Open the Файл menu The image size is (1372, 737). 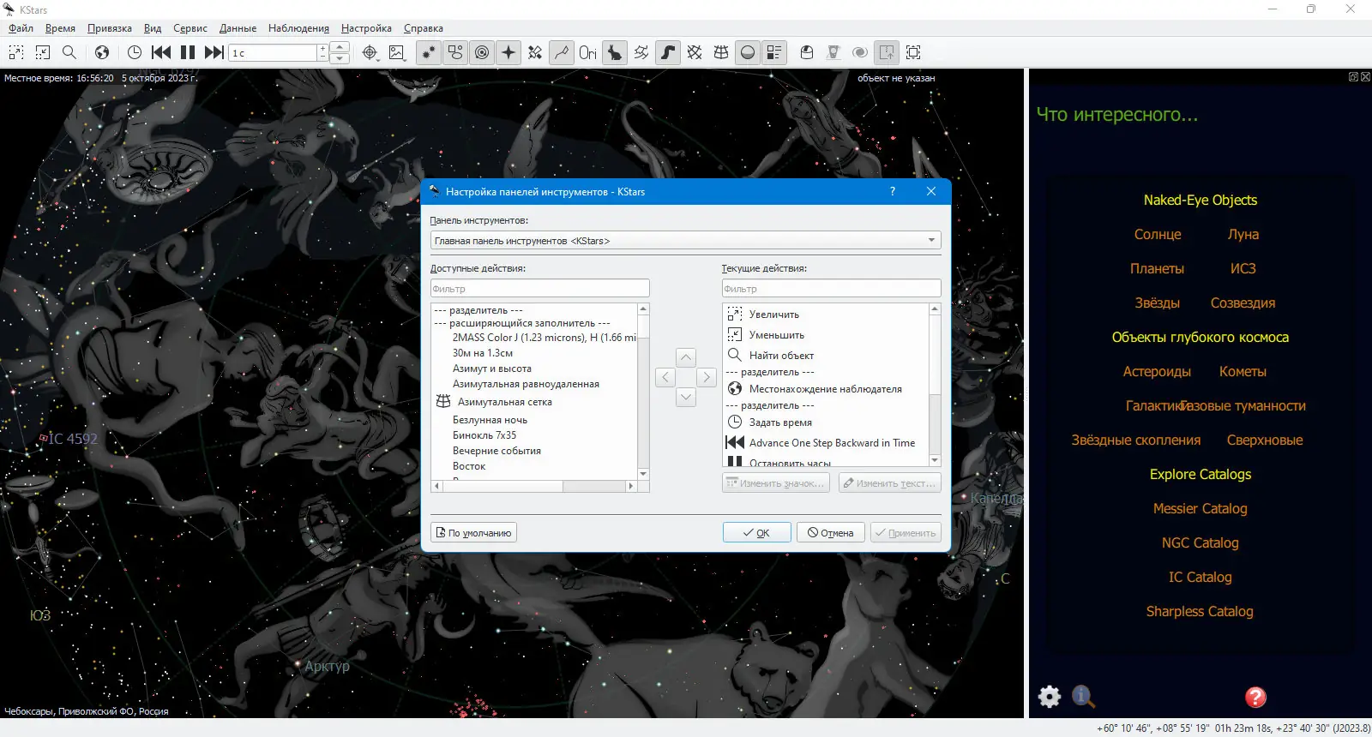click(x=21, y=28)
